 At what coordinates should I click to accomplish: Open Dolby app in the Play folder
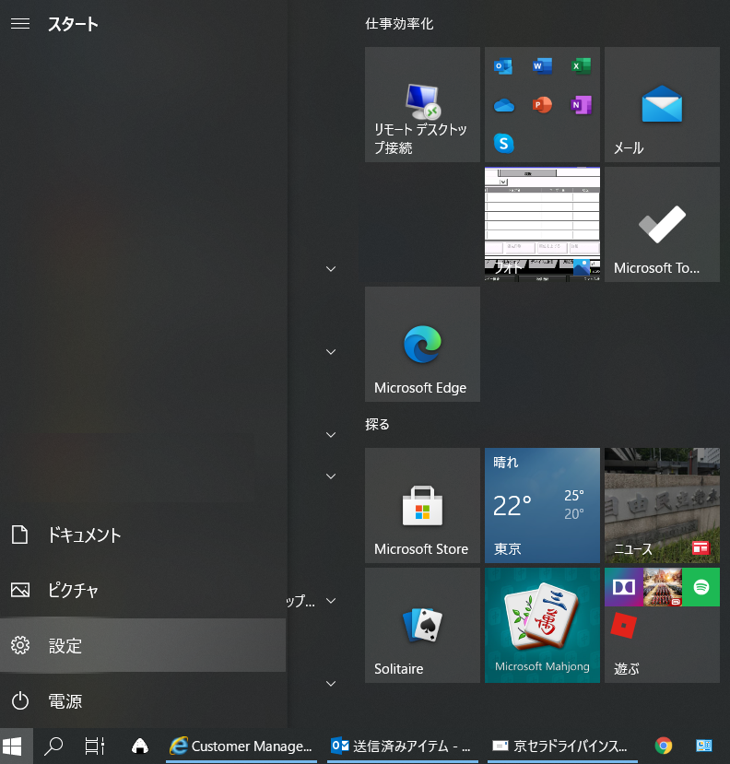click(624, 587)
